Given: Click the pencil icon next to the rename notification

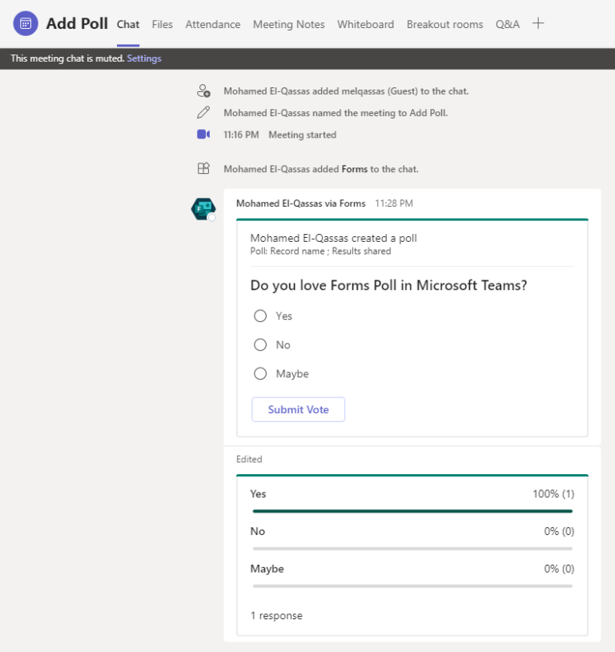Looking at the screenshot, I should (203, 112).
